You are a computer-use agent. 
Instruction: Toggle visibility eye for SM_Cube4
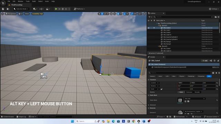(x=148, y=28)
